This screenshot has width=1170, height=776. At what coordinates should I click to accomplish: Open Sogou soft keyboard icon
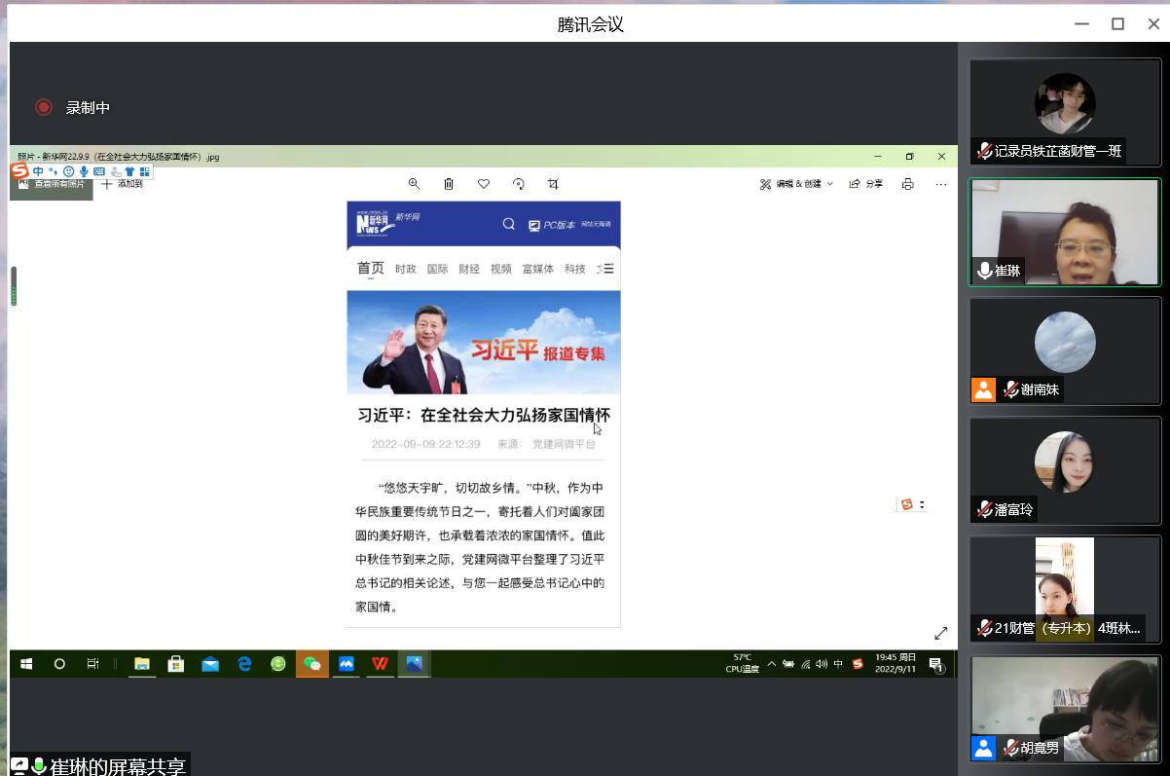99,171
